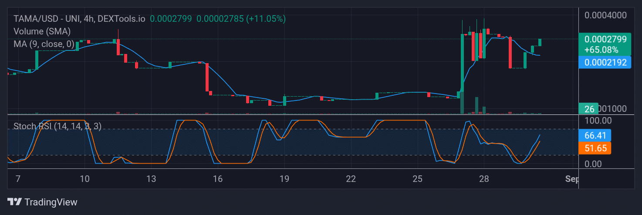Click date 7 on time axis

point(17,179)
